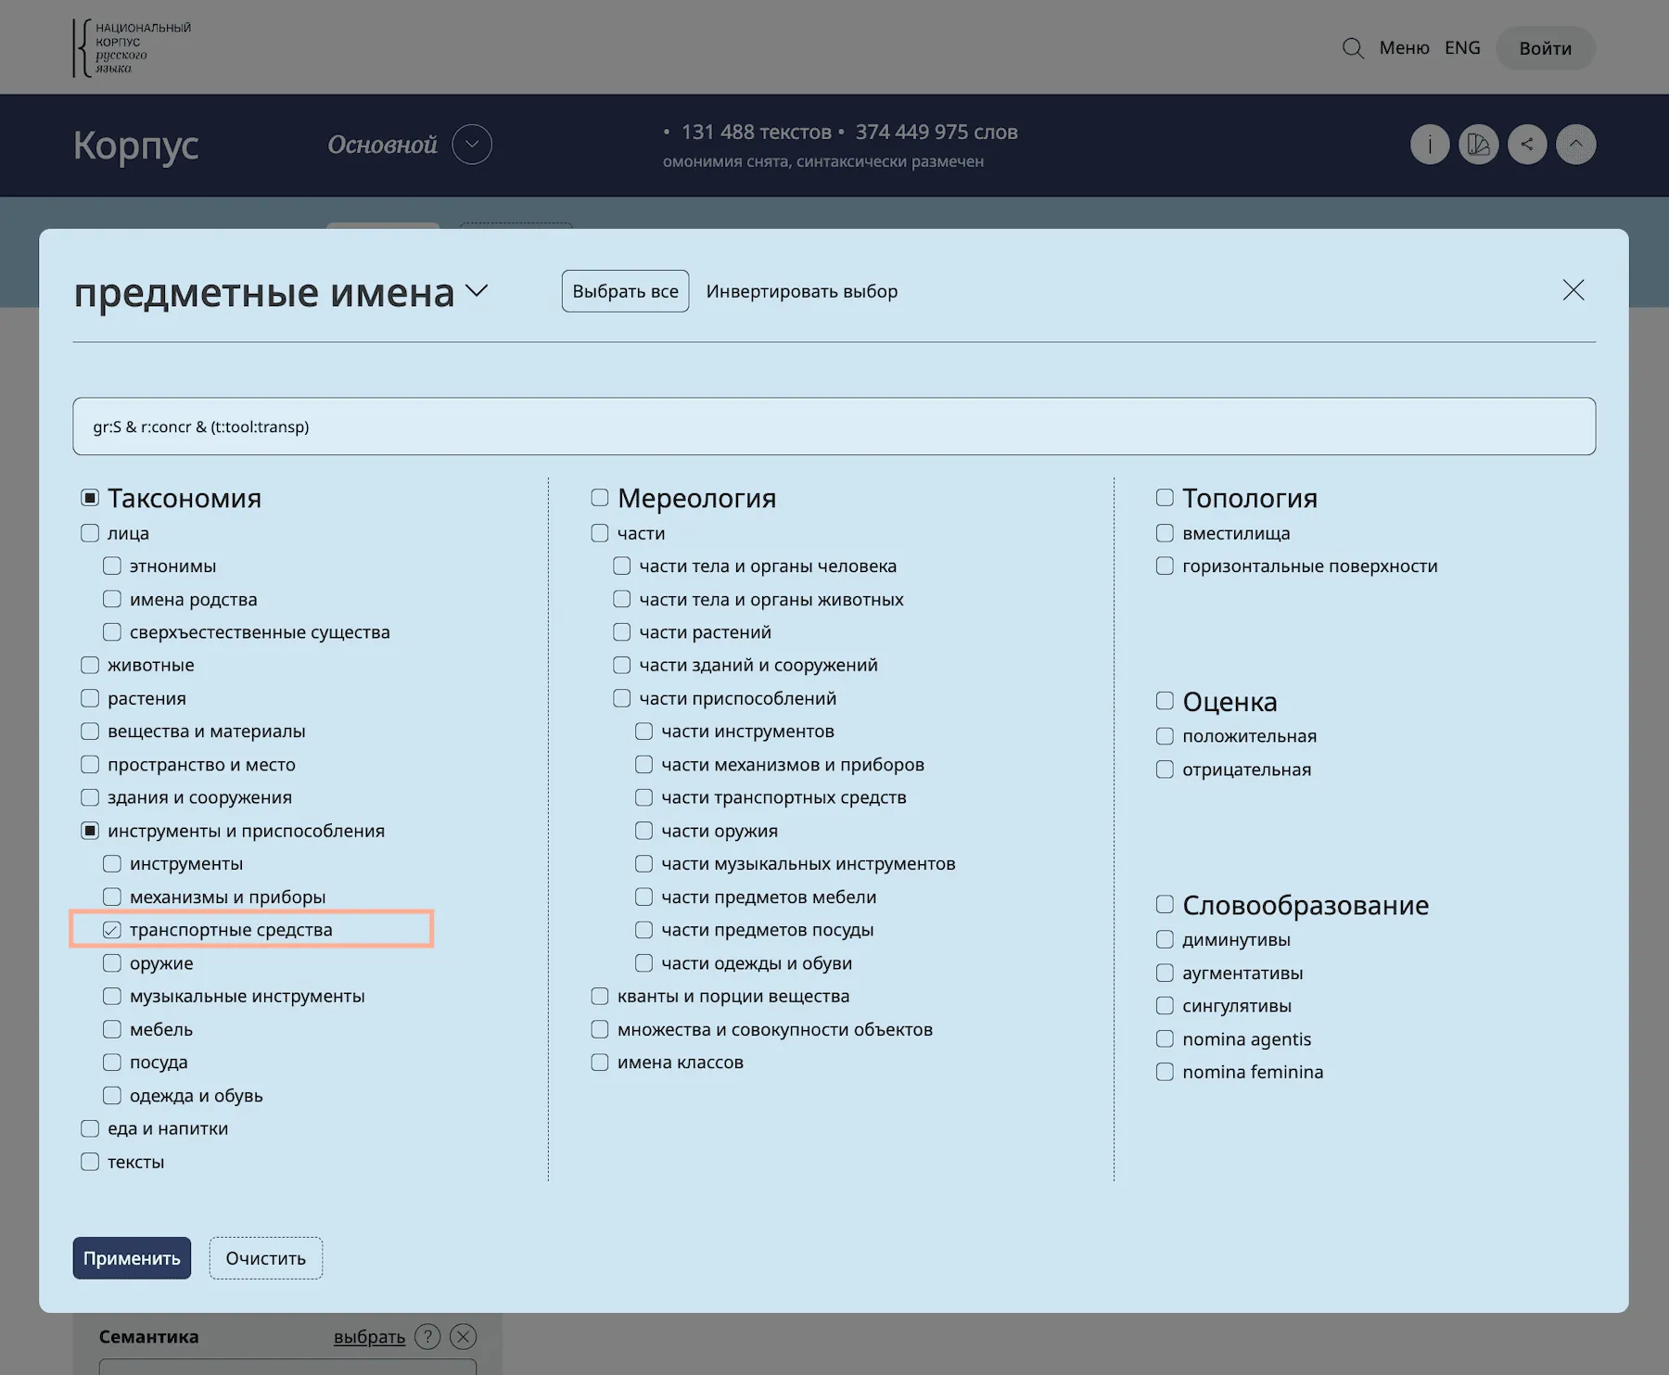Check the лица checkbox
Screen dimensions: 1669x1375
pos(90,533)
